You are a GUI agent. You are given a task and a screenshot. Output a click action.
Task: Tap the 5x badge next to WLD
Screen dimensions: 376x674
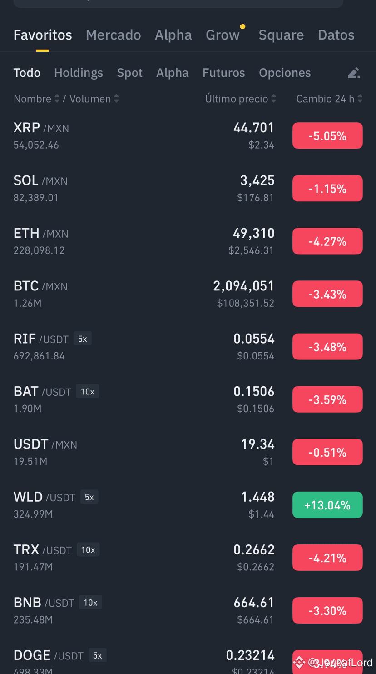[x=89, y=497]
